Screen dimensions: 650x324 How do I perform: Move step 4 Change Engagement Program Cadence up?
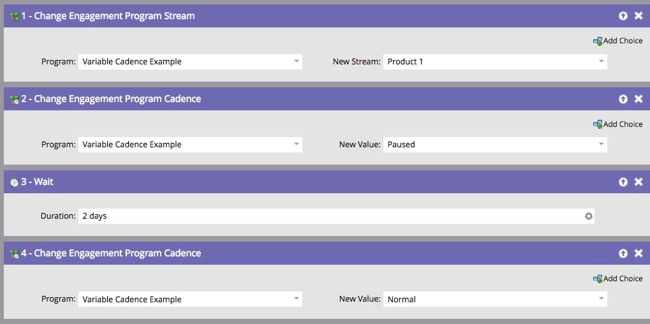point(623,254)
